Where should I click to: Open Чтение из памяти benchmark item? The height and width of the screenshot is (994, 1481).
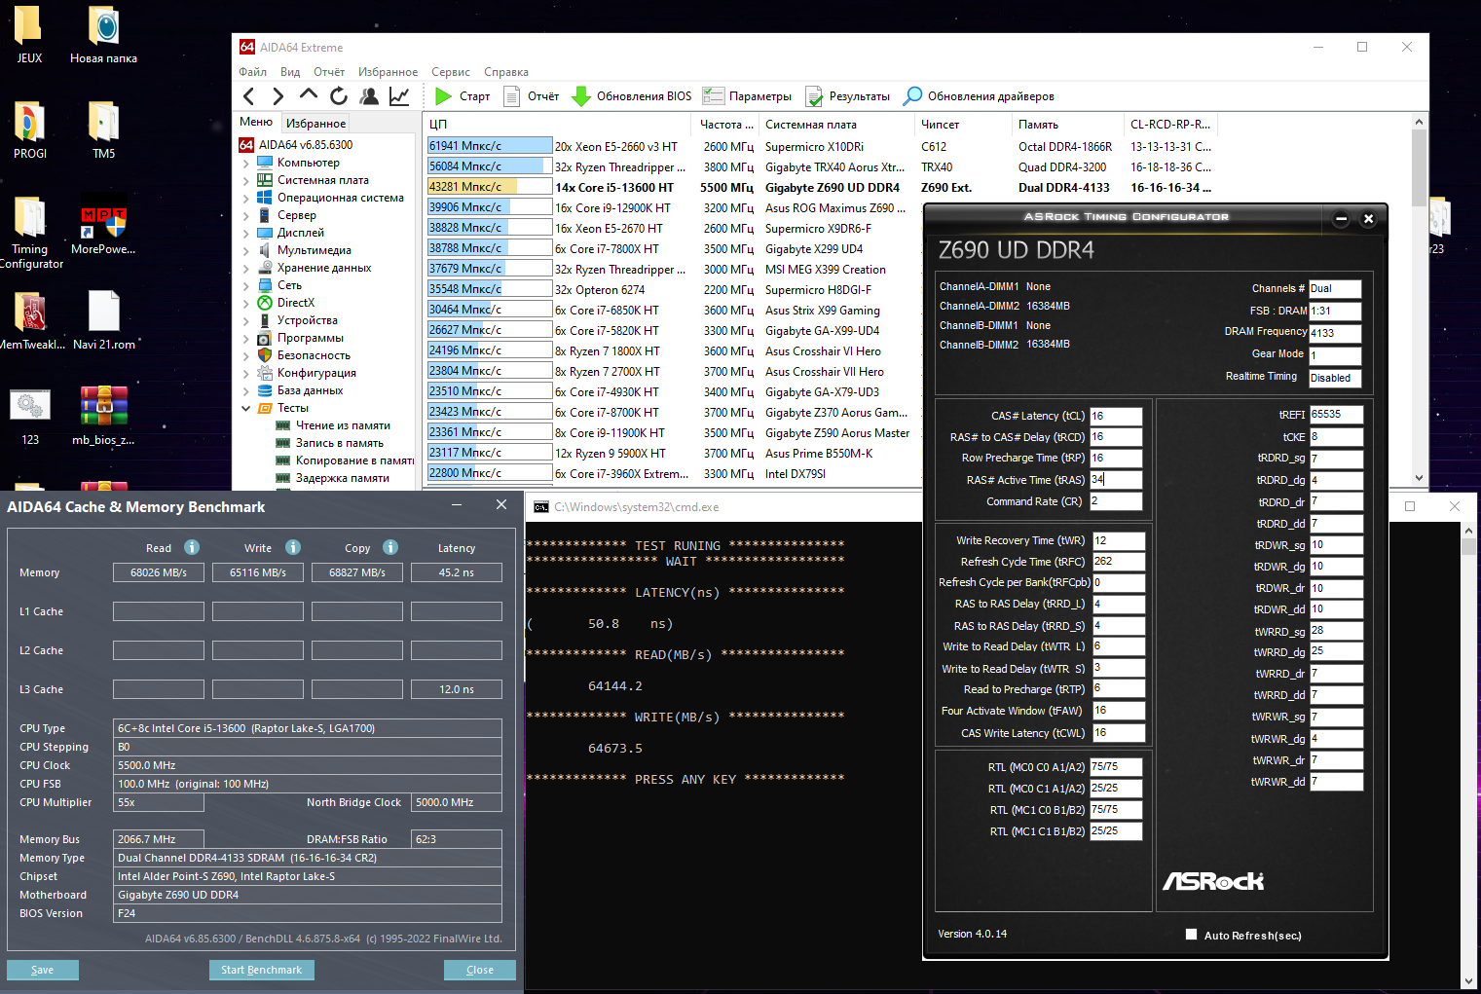tap(343, 425)
